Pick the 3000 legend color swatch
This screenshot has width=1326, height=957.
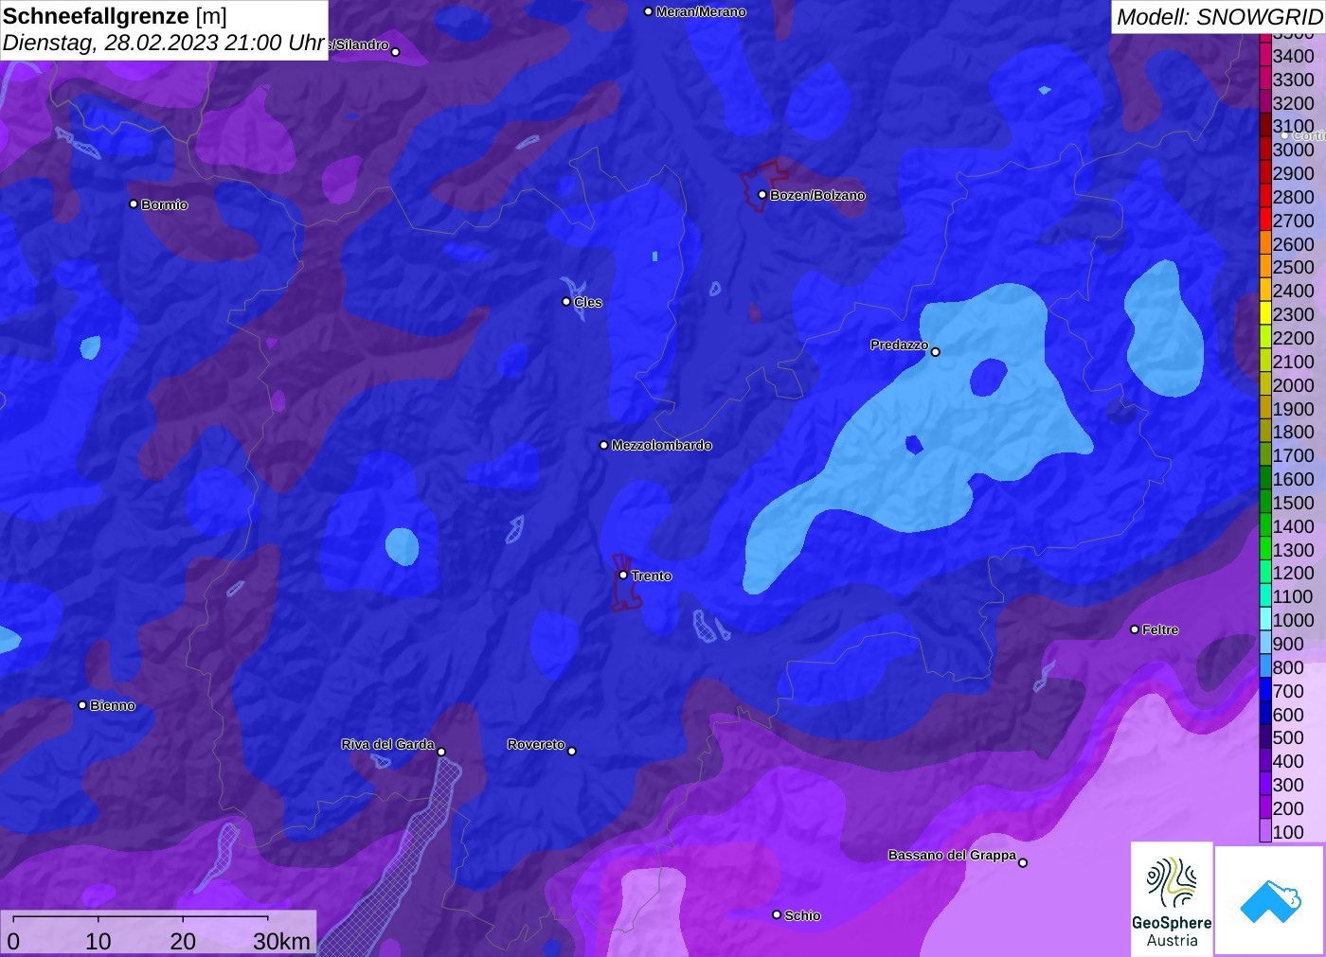[1265, 150]
